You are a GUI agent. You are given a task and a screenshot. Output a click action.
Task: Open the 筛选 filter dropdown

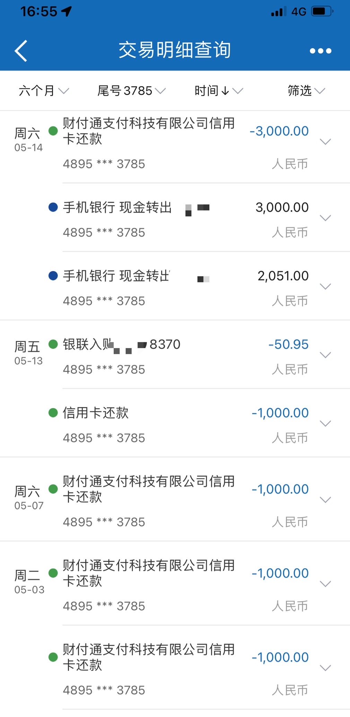click(306, 91)
